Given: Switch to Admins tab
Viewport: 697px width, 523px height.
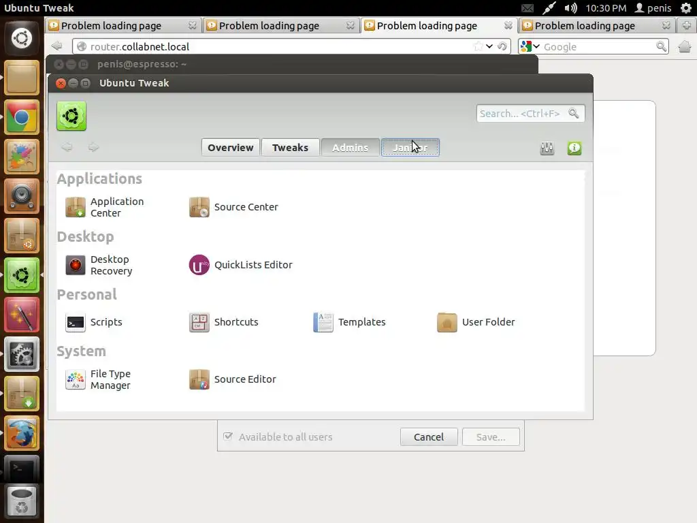Looking at the screenshot, I should click(351, 148).
